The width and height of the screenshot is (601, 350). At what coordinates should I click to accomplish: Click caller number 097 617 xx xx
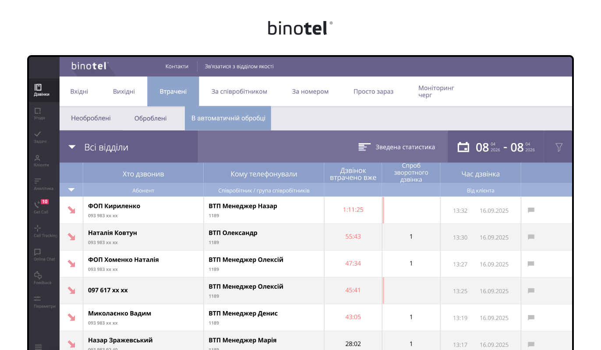click(x=108, y=290)
